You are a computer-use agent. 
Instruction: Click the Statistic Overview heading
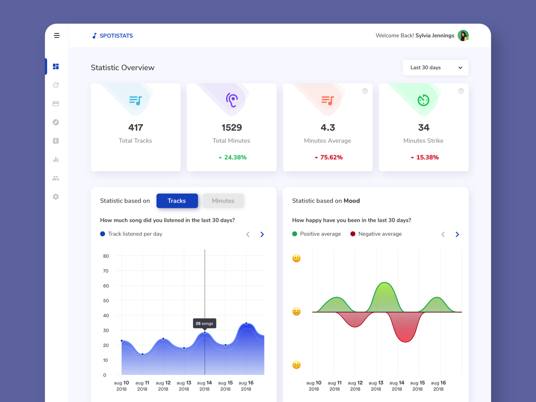tap(123, 68)
